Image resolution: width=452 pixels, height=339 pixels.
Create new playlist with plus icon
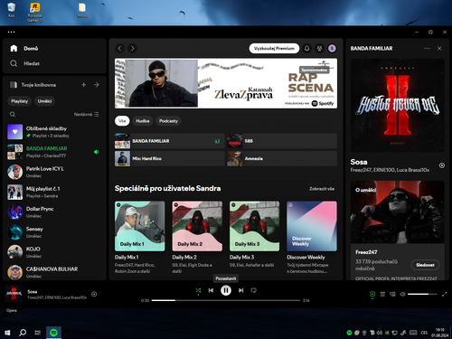(x=84, y=85)
